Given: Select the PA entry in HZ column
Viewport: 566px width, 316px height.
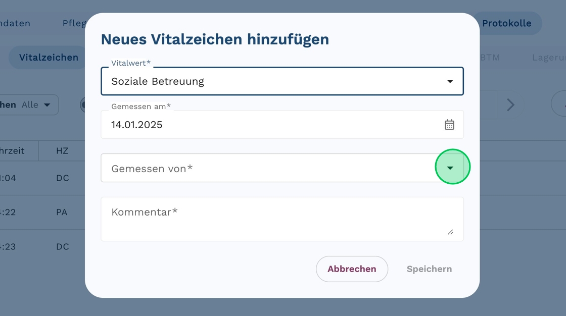Looking at the screenshot, I should (x=62, y=213).
